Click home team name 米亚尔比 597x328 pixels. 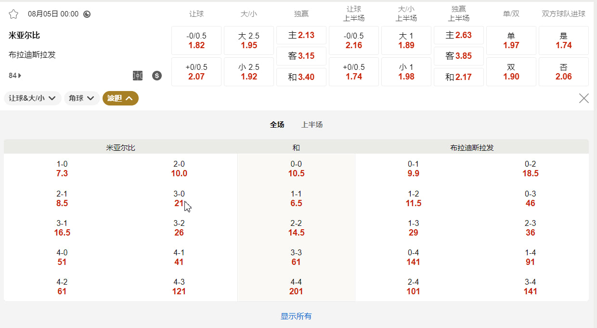point(24,35)
